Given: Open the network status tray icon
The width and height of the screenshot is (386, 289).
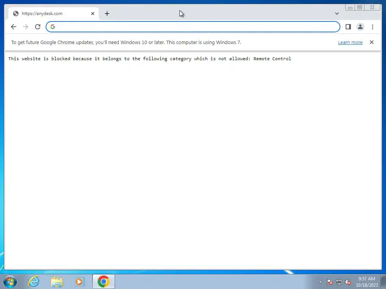Looking at the screenshot, I should pyautogui.click(x=339, y=282).
